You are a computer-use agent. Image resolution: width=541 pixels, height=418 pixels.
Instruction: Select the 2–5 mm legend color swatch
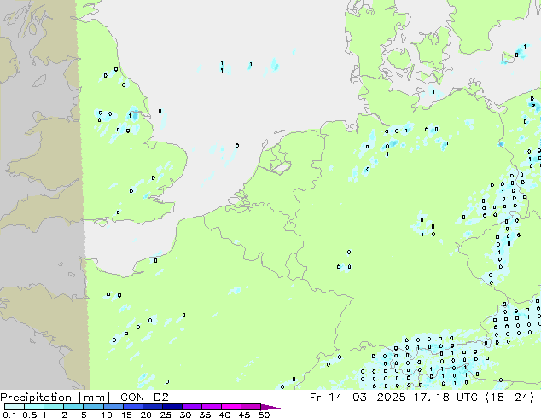pyautogui.click(x=73, y=407)
